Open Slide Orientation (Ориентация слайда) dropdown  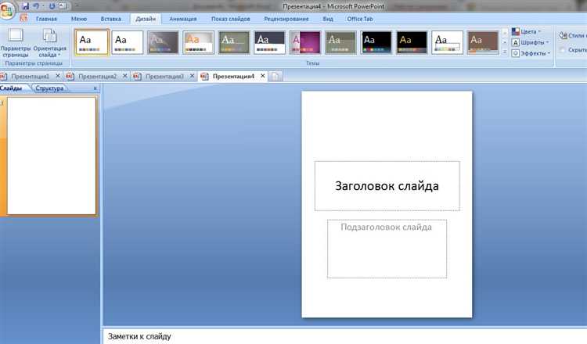[49, 43]
